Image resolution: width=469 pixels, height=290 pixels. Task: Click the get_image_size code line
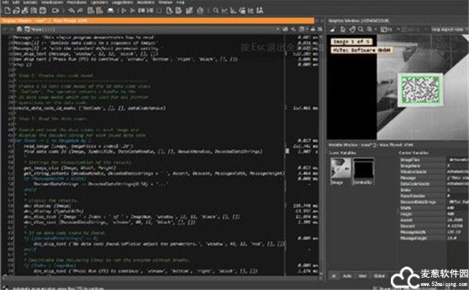click(x=70, y=168)
